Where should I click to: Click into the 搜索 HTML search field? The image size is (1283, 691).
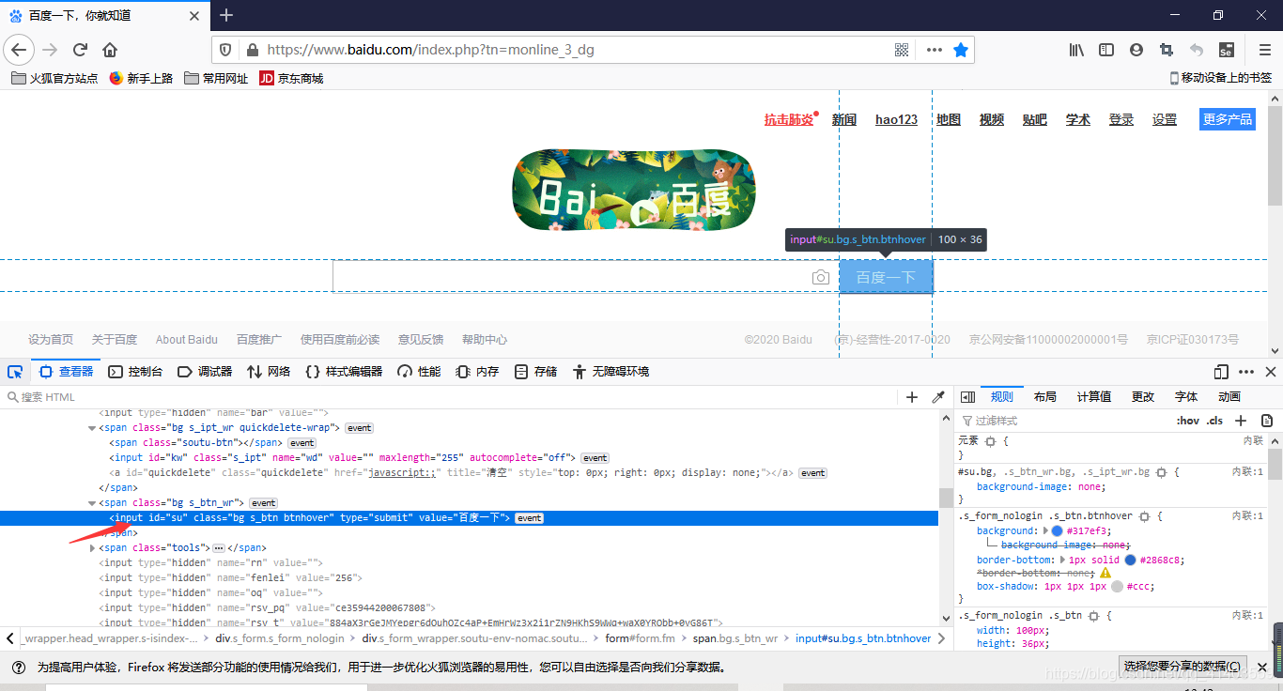coord(451,397)
